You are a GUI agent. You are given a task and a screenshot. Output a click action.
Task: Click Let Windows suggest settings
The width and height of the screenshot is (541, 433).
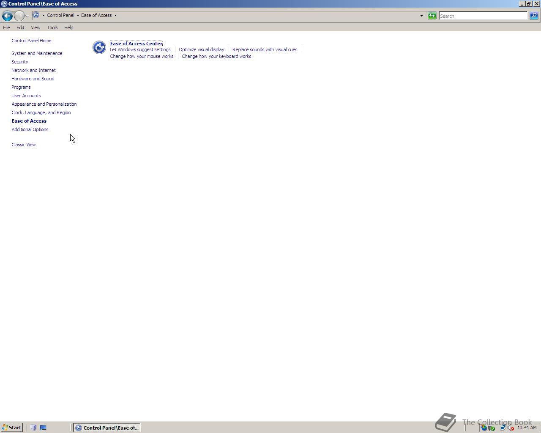[x=140, y=49]
